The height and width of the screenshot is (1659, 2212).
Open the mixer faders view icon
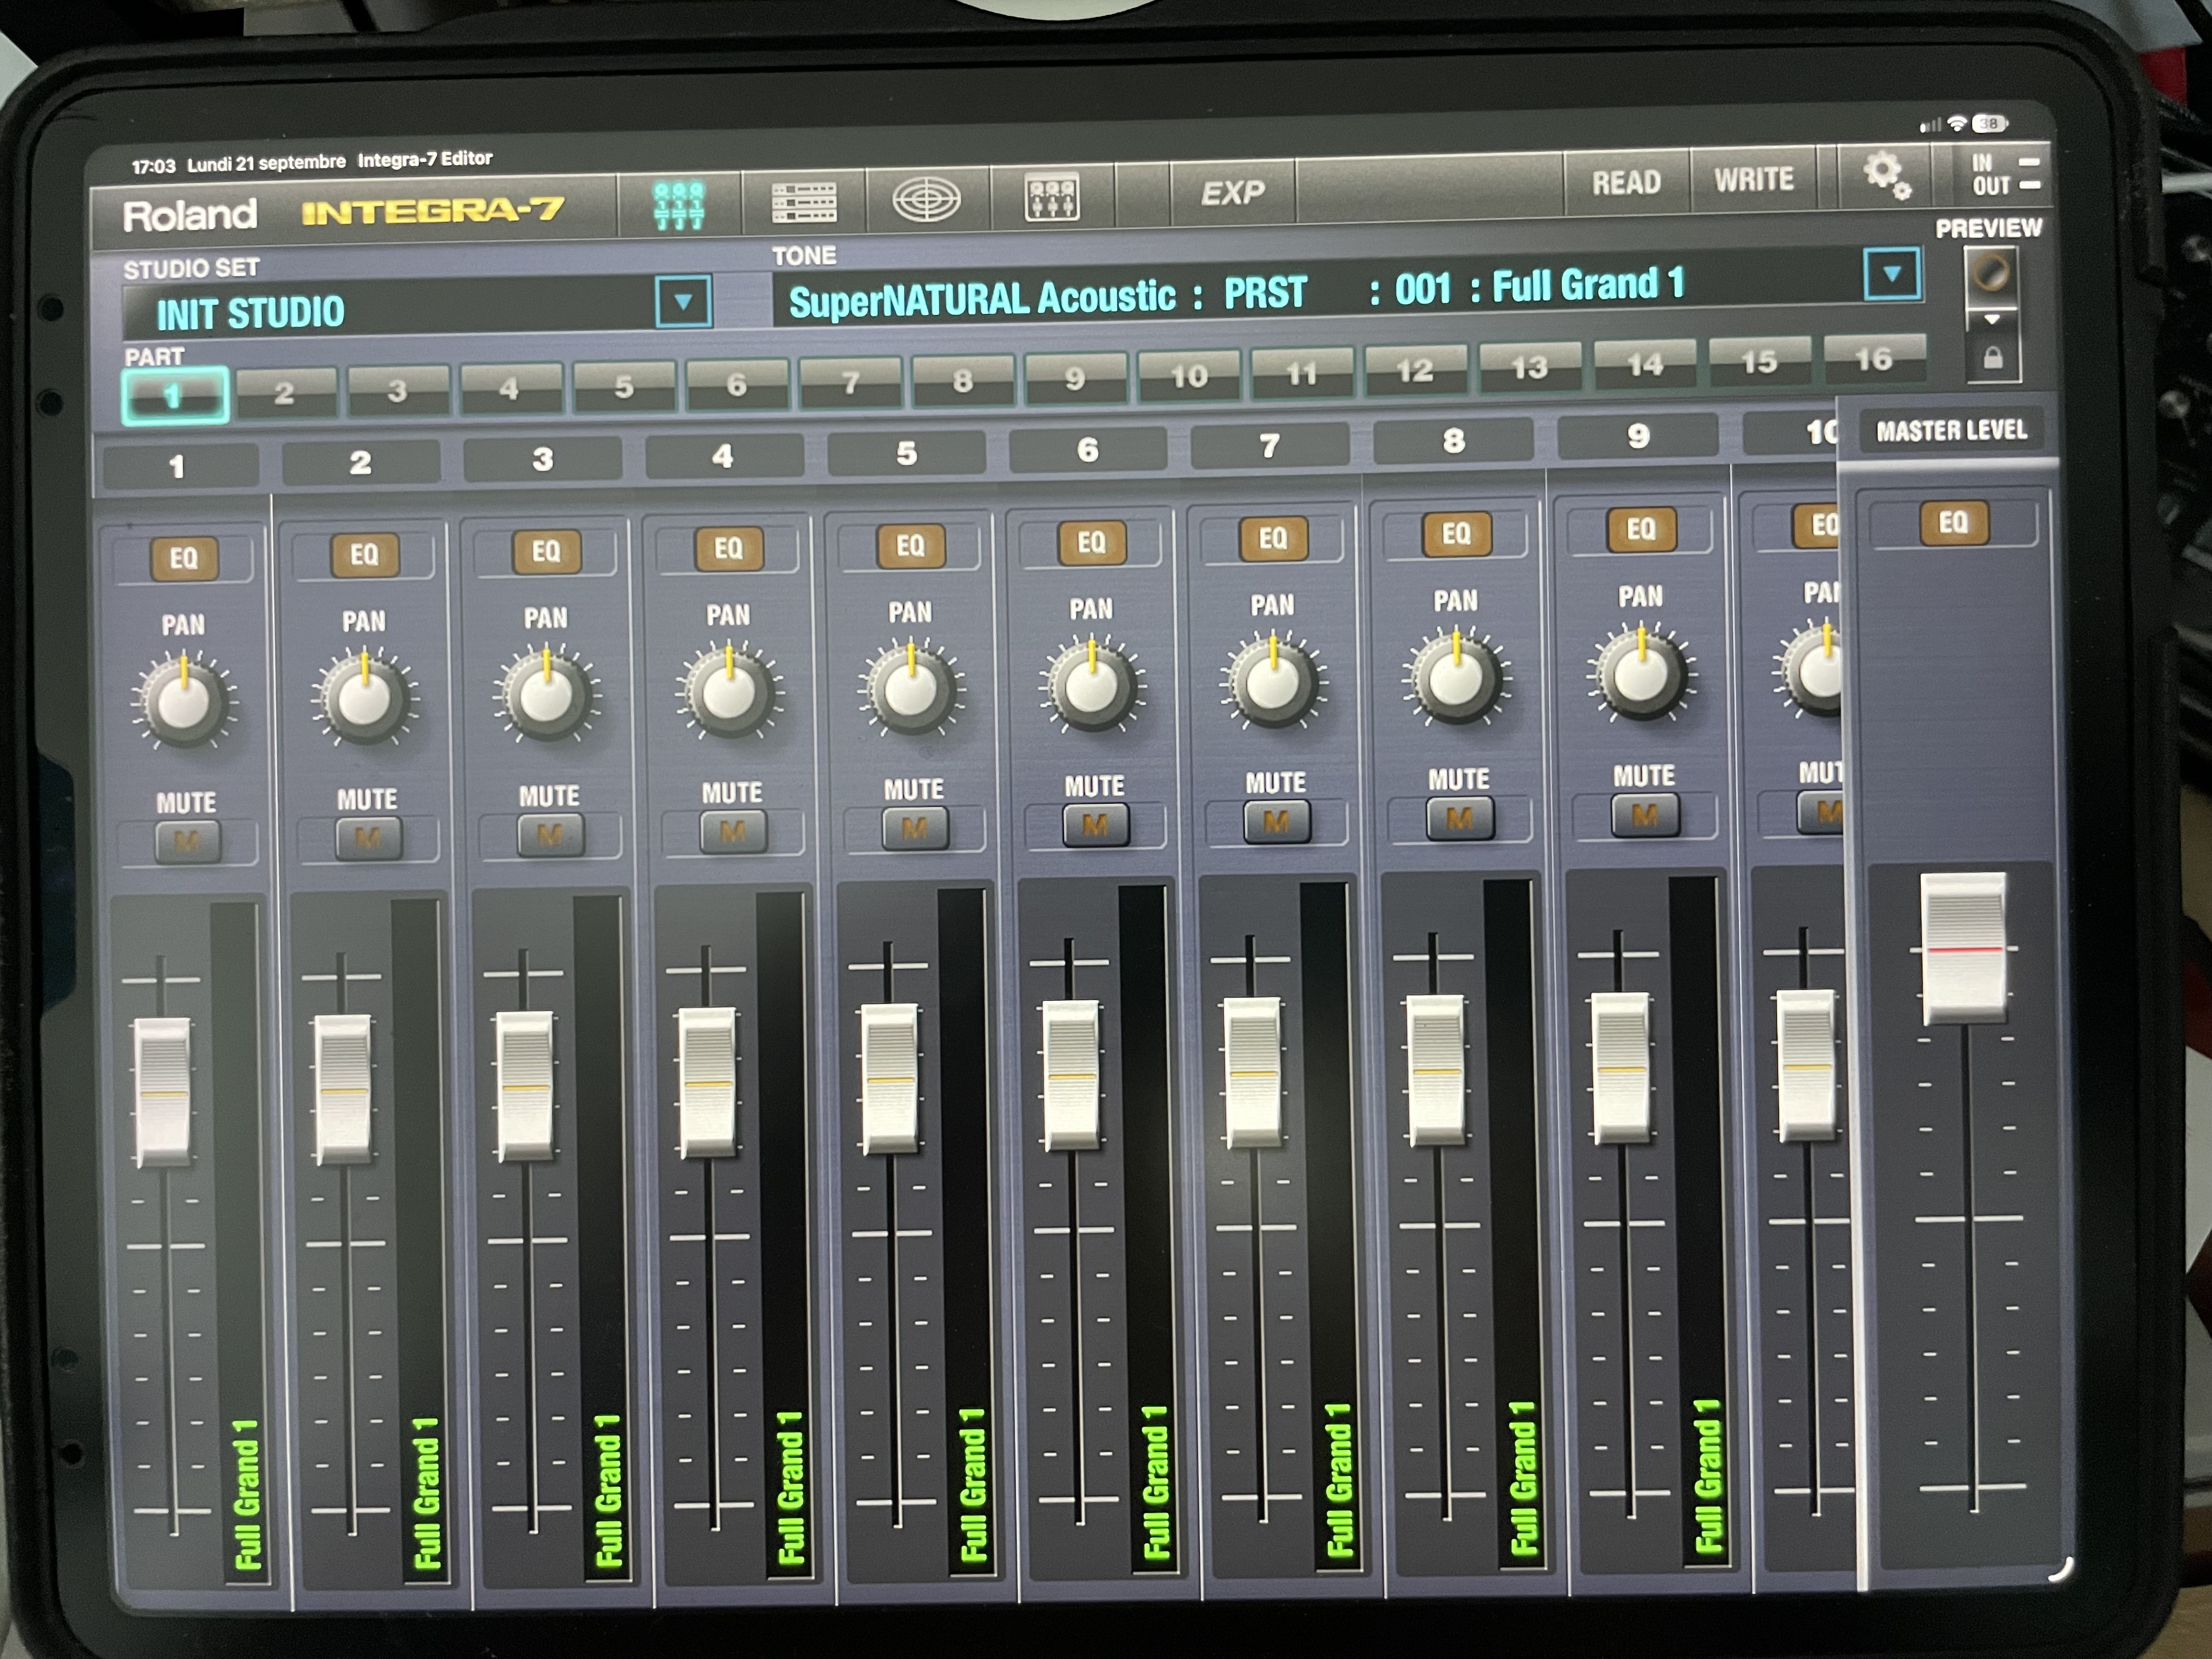(680, 204)
